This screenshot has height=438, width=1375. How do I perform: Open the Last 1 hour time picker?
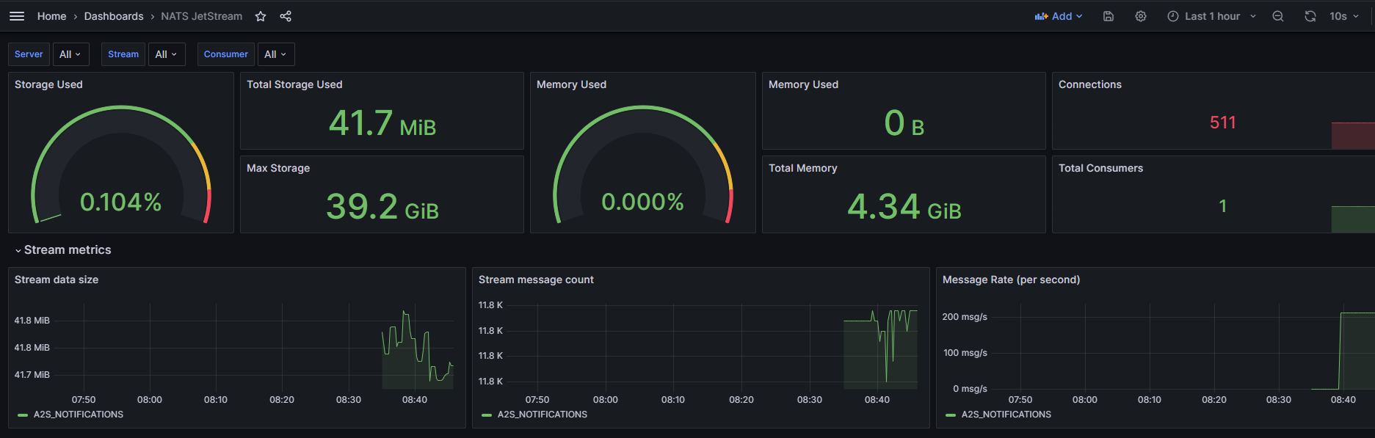(x=1212, y=16)
